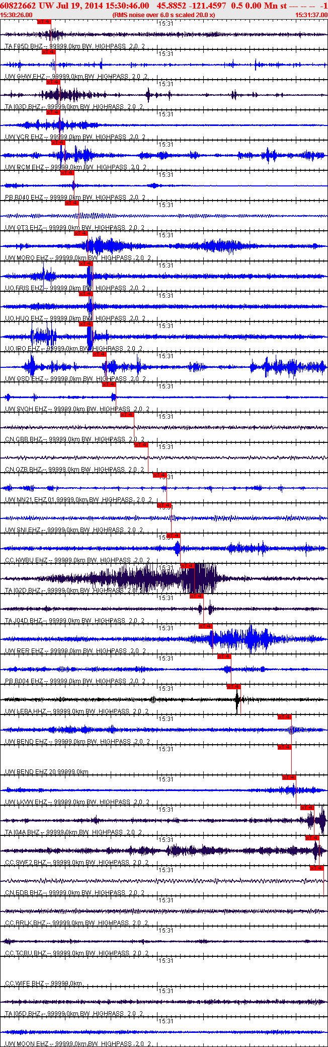This screenshot has height=1047, width=328.
Task: Click start time 15:30:26.00 label
Action: click(16, 15)
